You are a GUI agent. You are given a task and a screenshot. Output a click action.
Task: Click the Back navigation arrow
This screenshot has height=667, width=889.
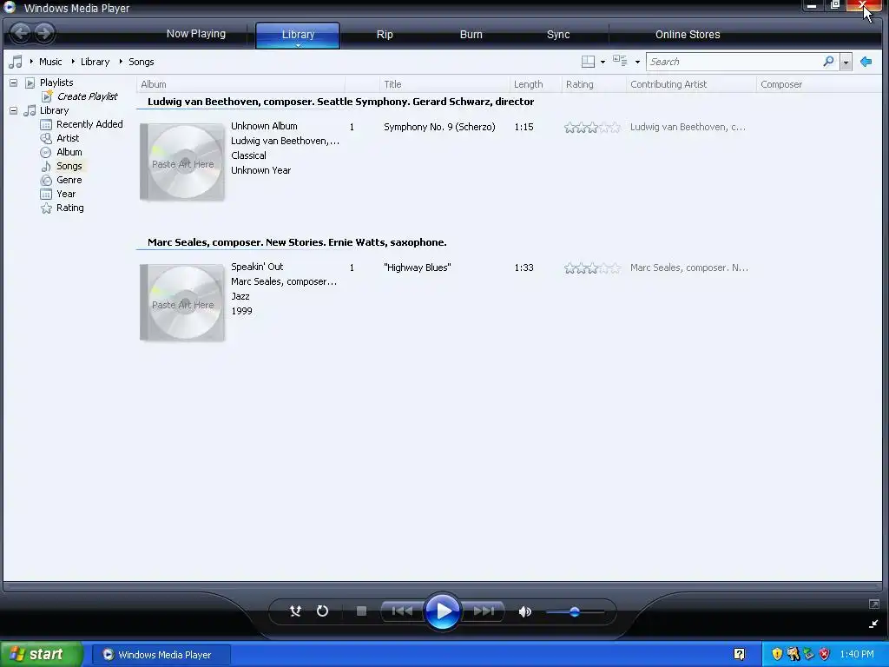(21, 33)
